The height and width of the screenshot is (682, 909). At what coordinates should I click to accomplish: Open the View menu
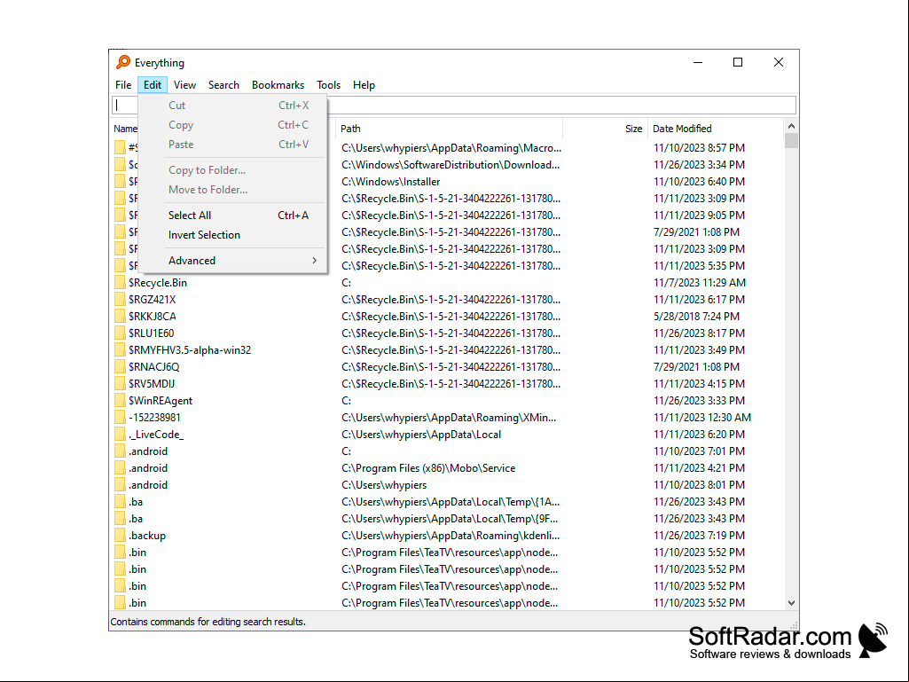[x=185, y=84]
